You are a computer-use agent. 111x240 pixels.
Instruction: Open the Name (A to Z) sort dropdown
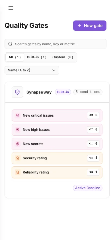tap(32, 70)
